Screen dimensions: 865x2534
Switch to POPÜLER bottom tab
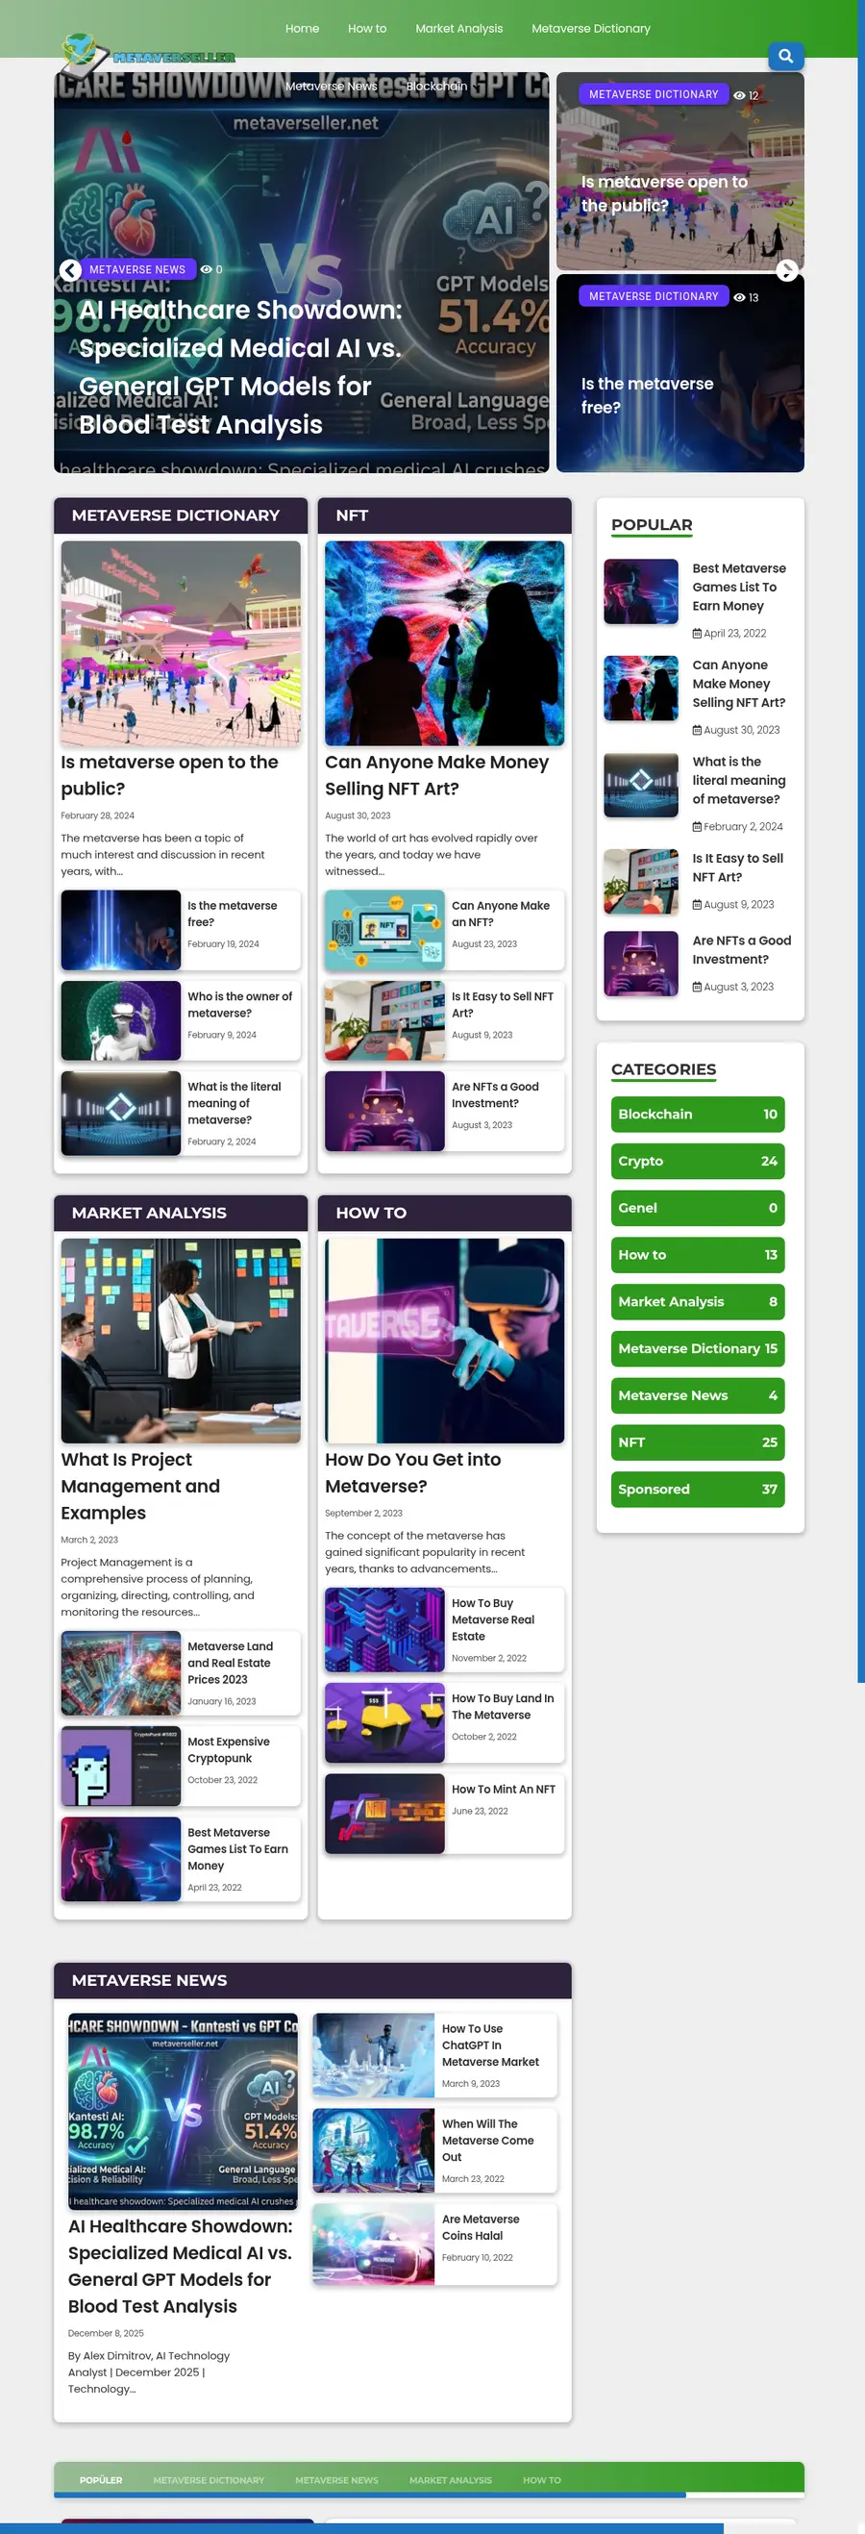[101, 2480]
